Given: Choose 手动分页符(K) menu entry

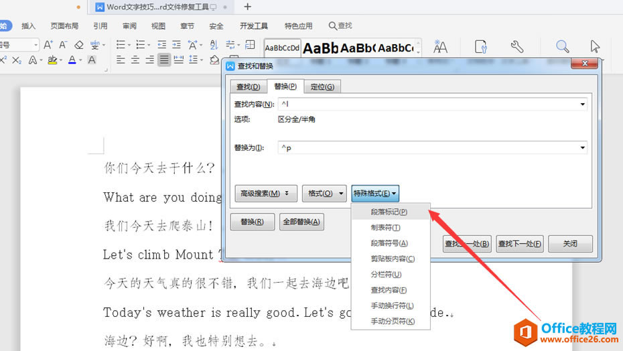Looking at the screenshot, I should point(391,321).
